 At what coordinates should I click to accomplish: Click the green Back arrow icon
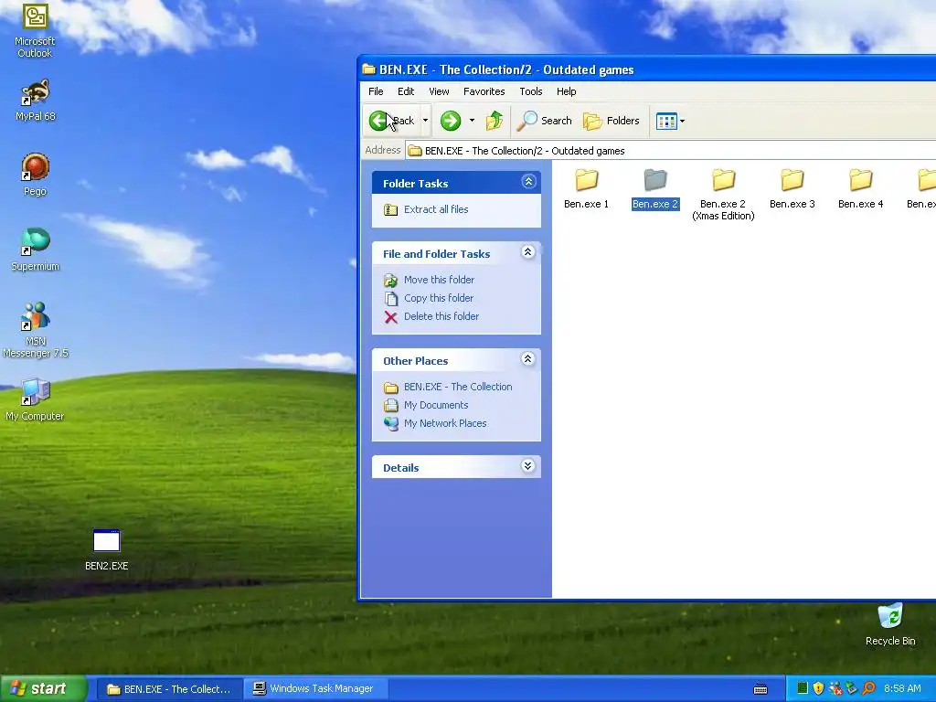pyautogui.click(x=378, y=121)
